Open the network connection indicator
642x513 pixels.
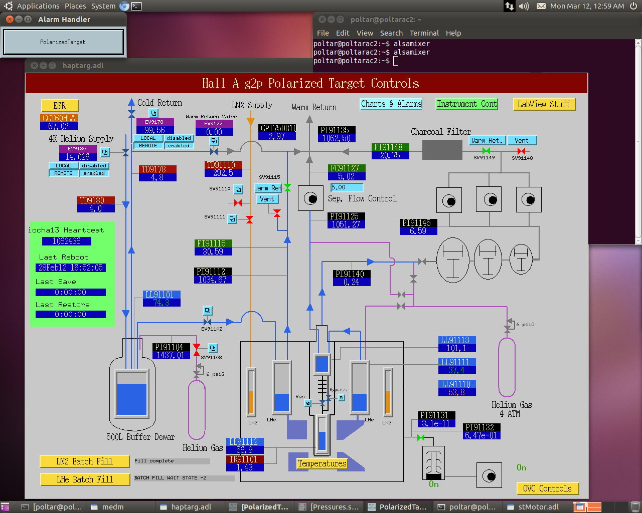[x=510, y=6]
